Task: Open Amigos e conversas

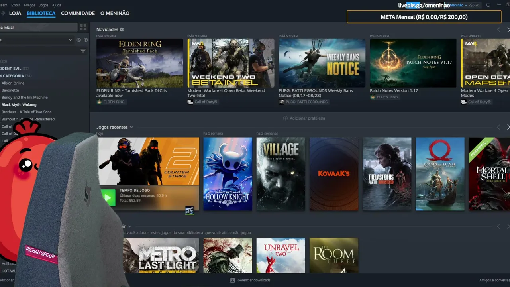Action: click(494, 280)
